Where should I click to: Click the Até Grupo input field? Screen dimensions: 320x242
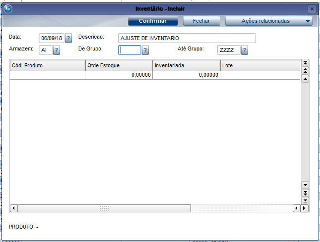click(229, 50)
